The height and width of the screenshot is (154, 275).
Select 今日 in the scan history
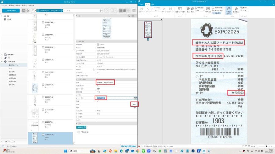[x=10, y=68]
